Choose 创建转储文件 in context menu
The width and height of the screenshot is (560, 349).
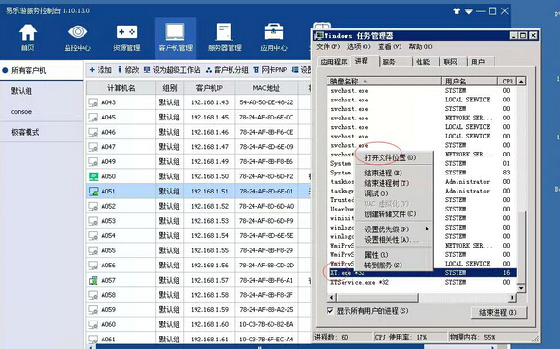393,214
